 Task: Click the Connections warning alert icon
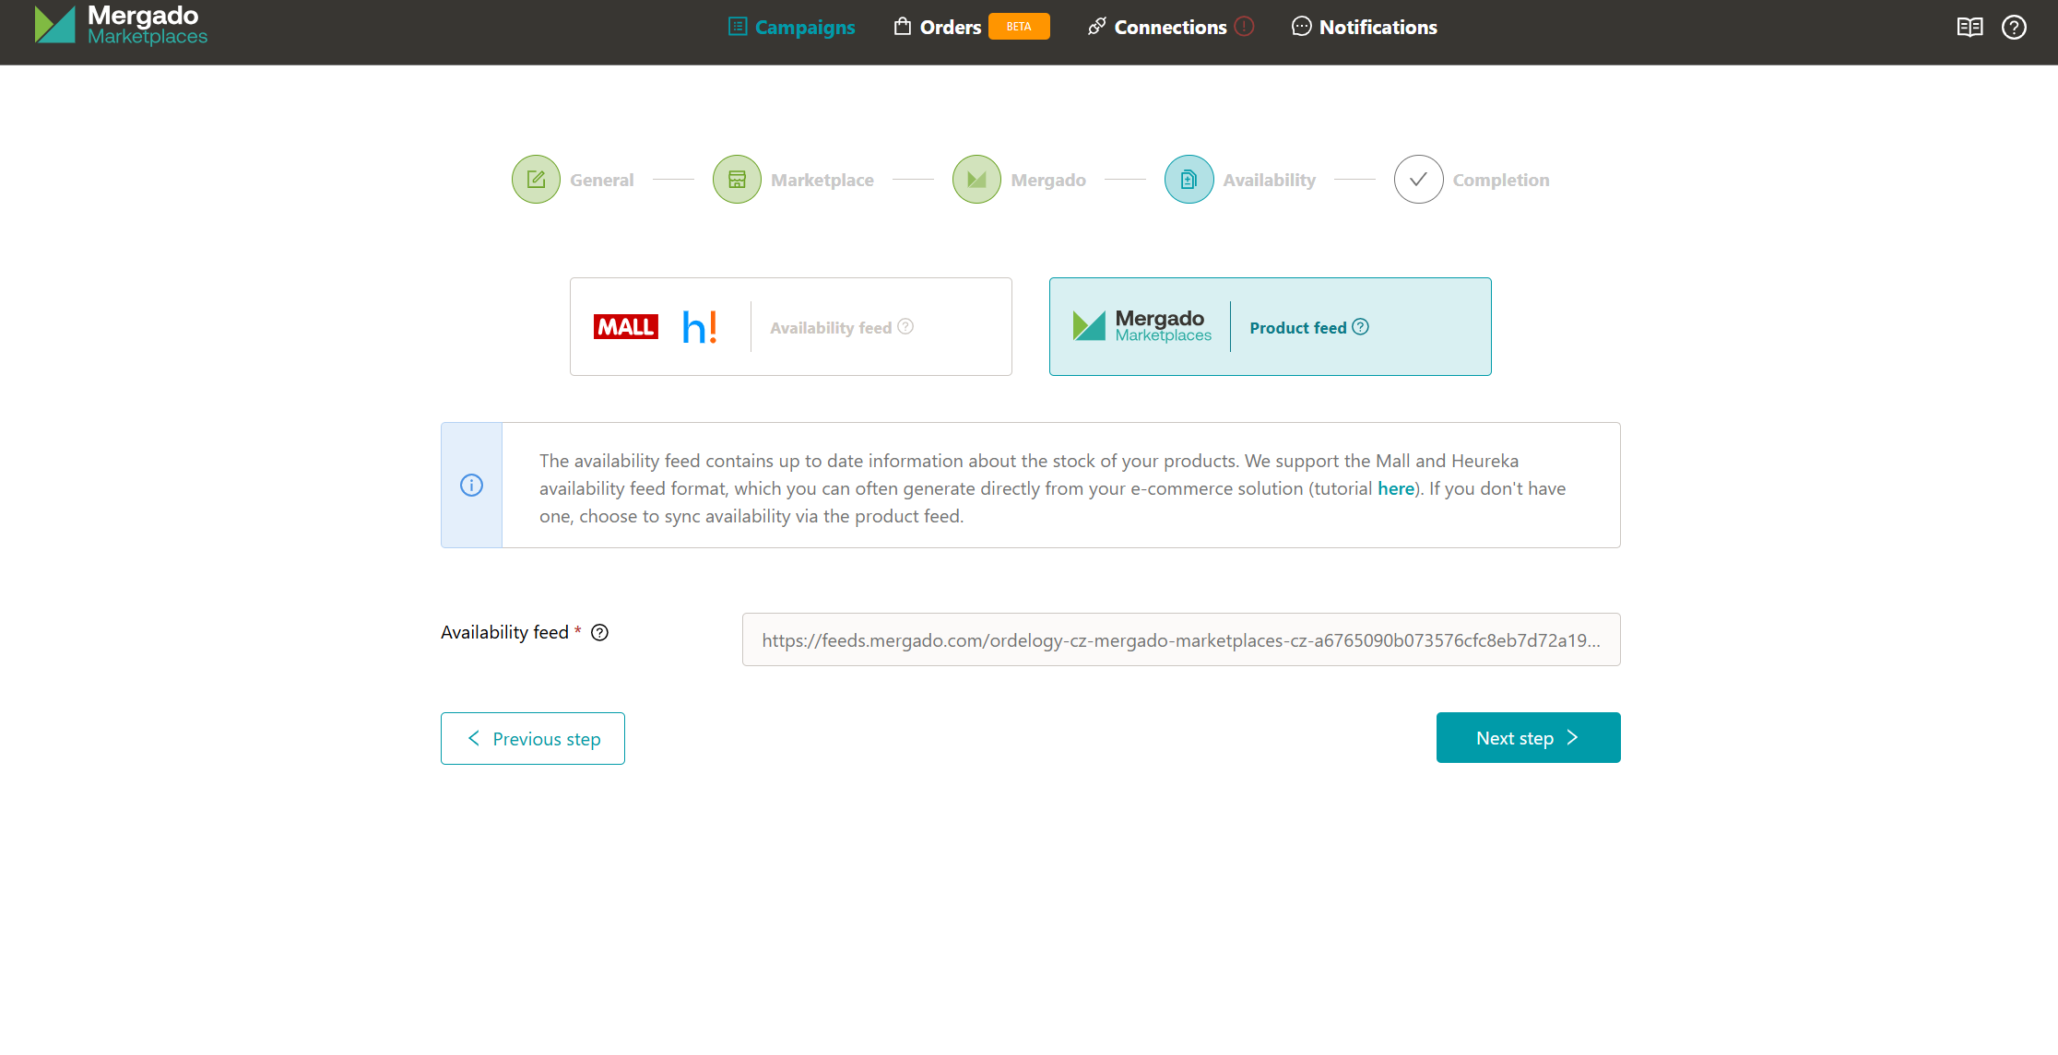point(1245,27)
